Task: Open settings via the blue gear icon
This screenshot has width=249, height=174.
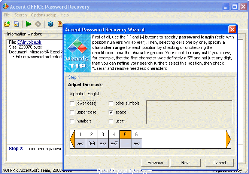Action: click(51, 24)
